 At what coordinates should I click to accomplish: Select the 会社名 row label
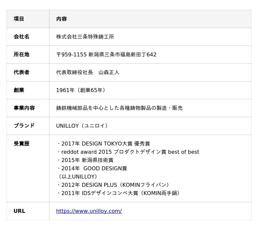point(21,37)
